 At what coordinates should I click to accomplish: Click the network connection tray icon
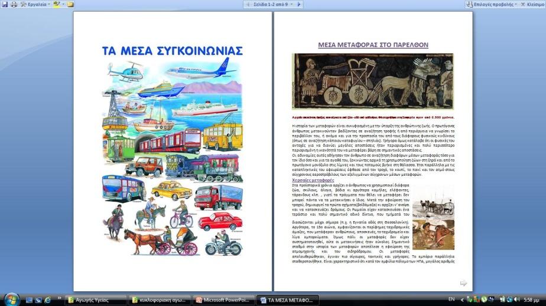(x=509, y=300)
